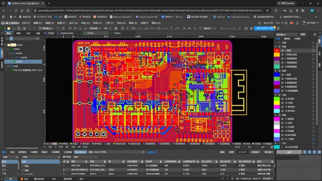Click the undo arrow in the toolbar
This screenshot has height=181, width=322.
[x=30, y=29]
